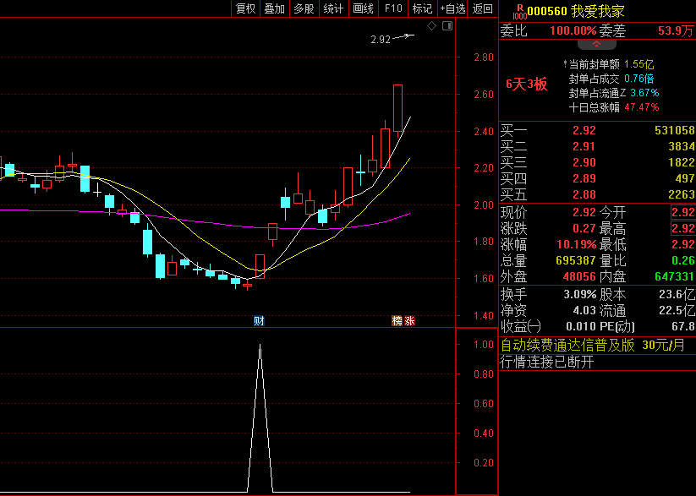
Task: Click the 今开 boxed price 2.92
Action: pyautogui.click(x=682, y=212)
